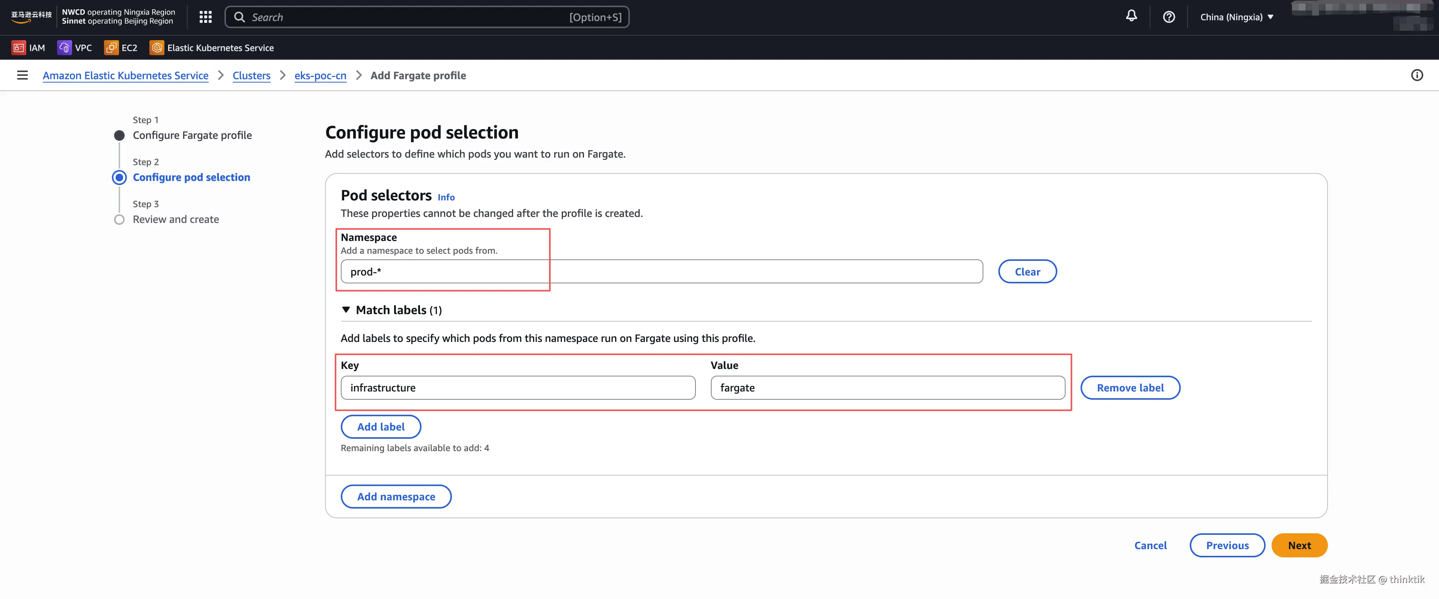Open Pod selectors Info link
The height and width of the screenshot is (599, 1439).
(446, 197)
